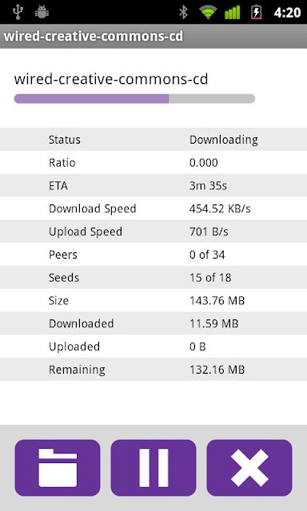The image size is (307, 511).
Task: Tap the Android debug status icon
Action: click(x=42, y=12)
